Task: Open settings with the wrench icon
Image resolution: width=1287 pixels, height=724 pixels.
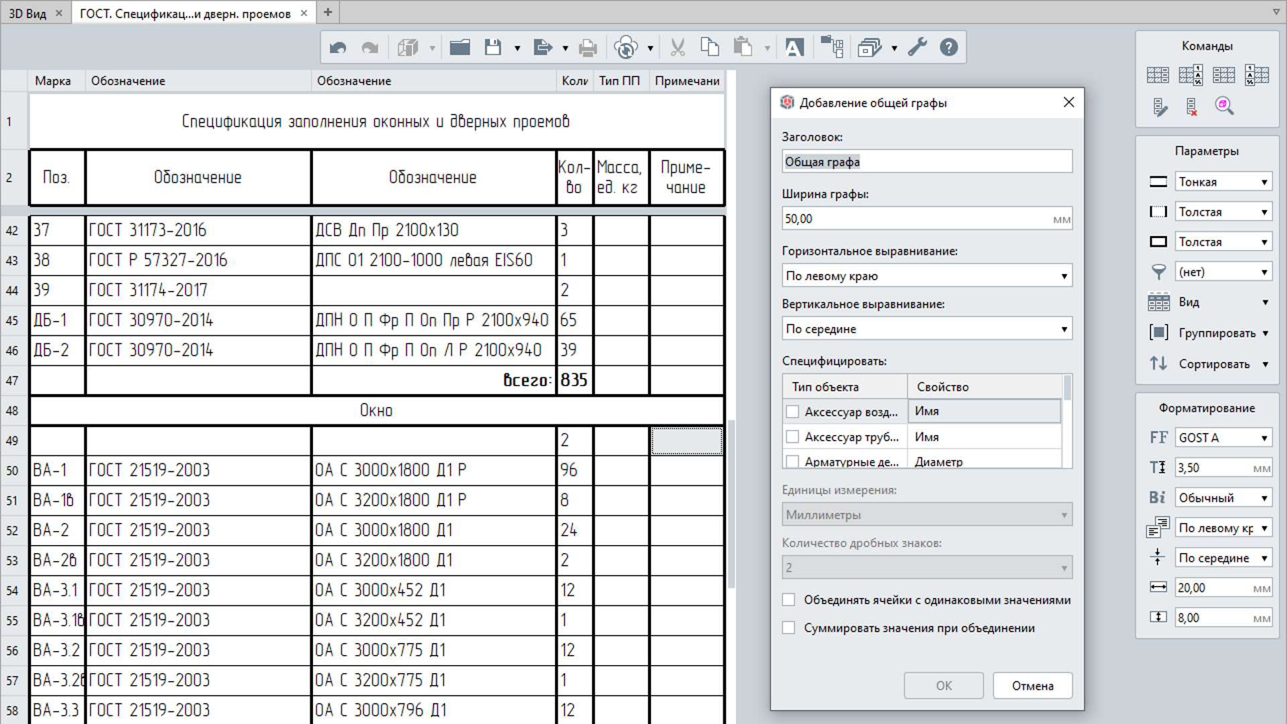Action: (x=917, y=48)
